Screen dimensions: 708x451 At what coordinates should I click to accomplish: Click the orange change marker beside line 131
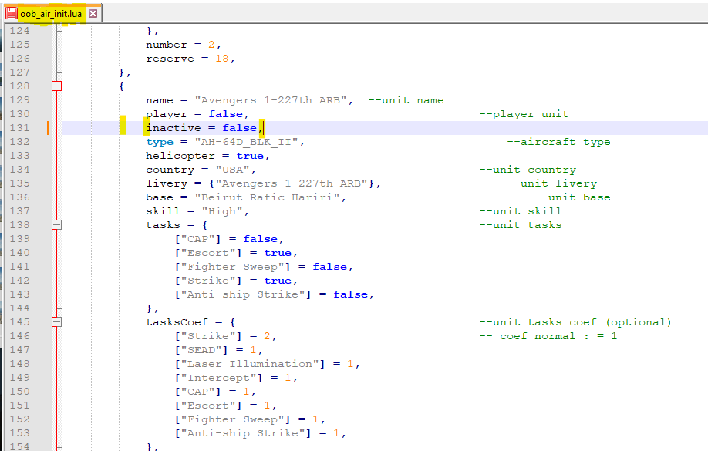point(49,128)
